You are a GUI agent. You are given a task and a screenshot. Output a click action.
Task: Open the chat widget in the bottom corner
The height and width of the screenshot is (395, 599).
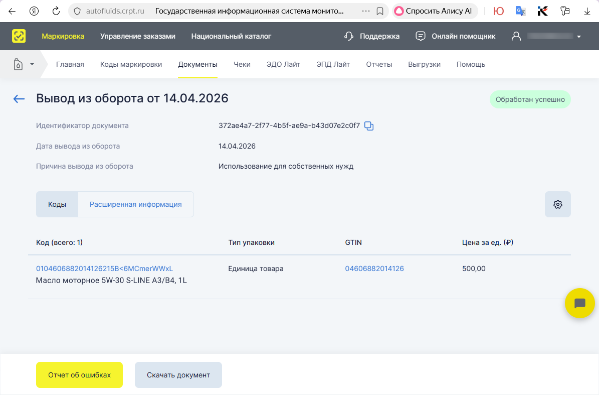(580, 303)
